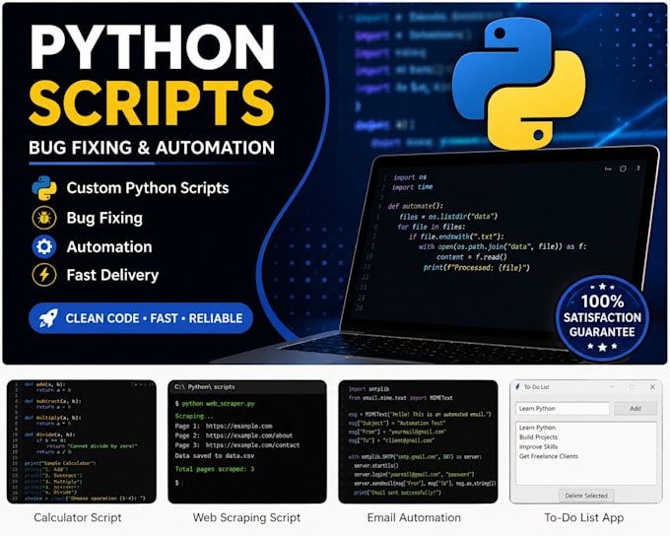The image size is (670, 536).
Task: Click 'def automate():' on laptop screen
Action: [416, 206]
